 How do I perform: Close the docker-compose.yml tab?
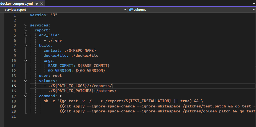[x=41, y=3]
